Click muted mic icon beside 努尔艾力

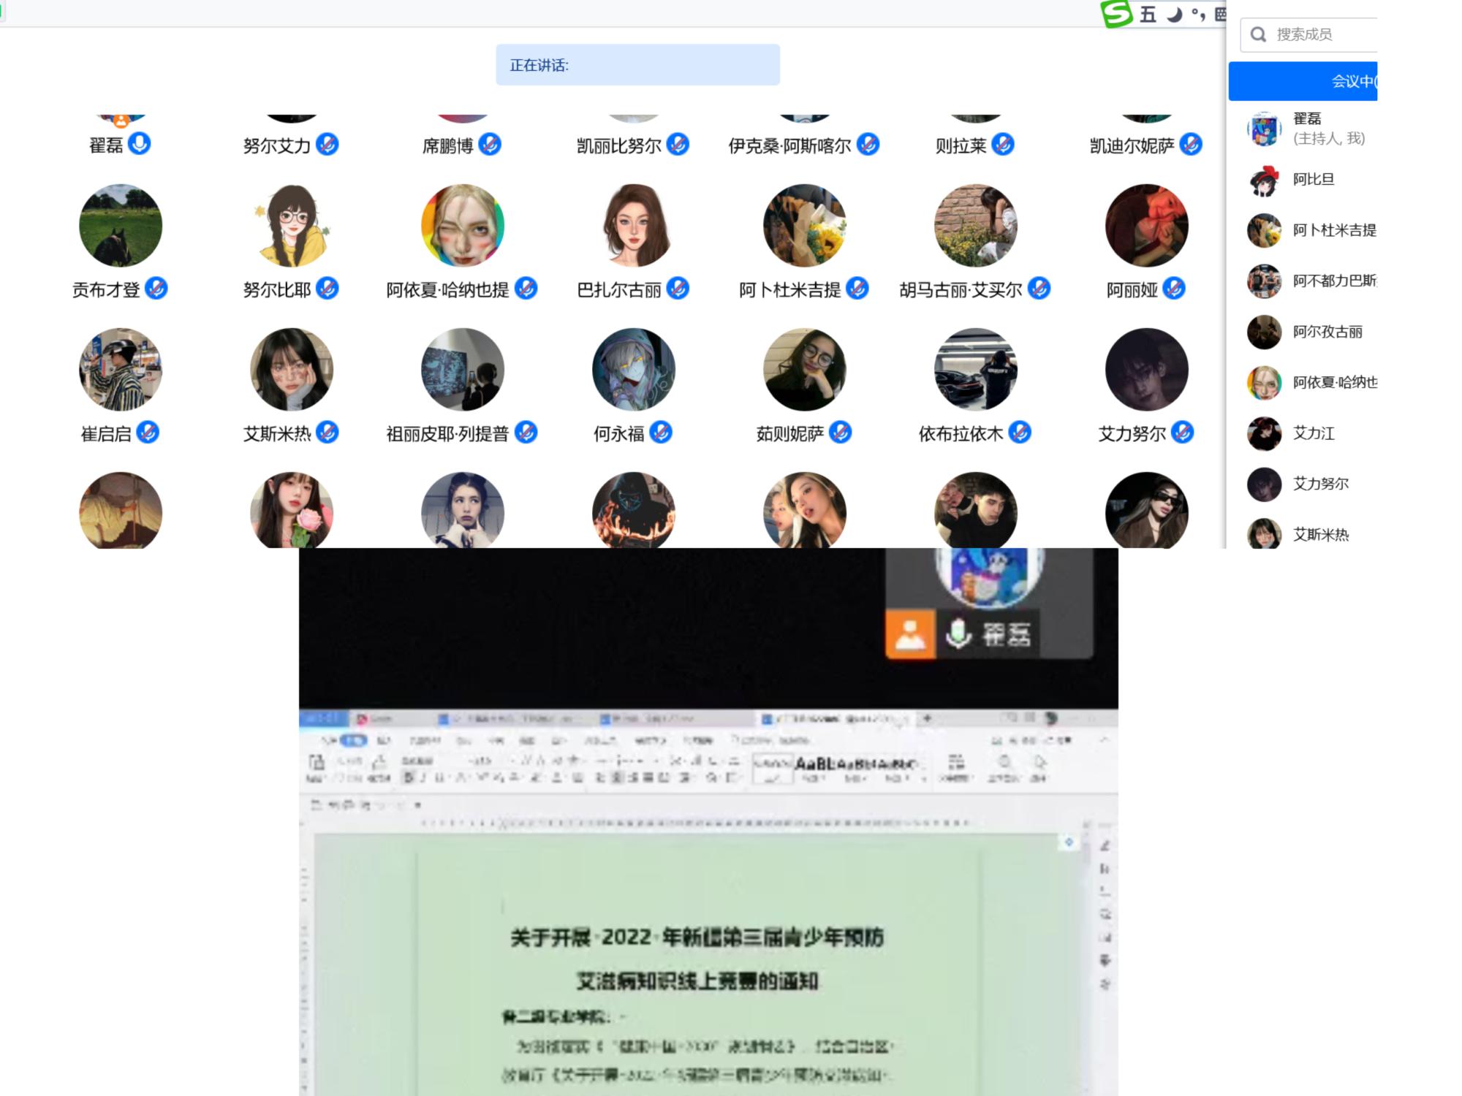coord(327,144)
